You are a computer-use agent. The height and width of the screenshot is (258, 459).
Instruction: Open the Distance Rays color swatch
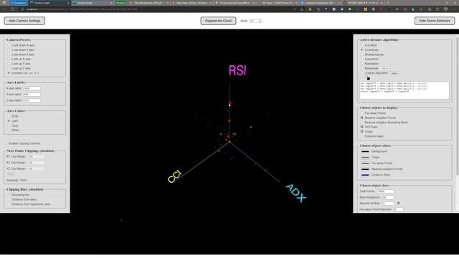pyautogui.click(x=365, y=175)
